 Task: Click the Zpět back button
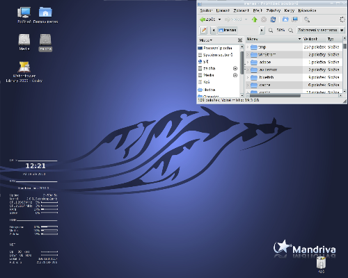[207, 19]
